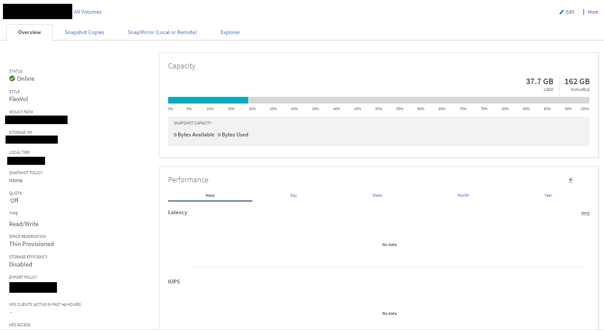Click the redacted Export Policy link

click(33, 288)
